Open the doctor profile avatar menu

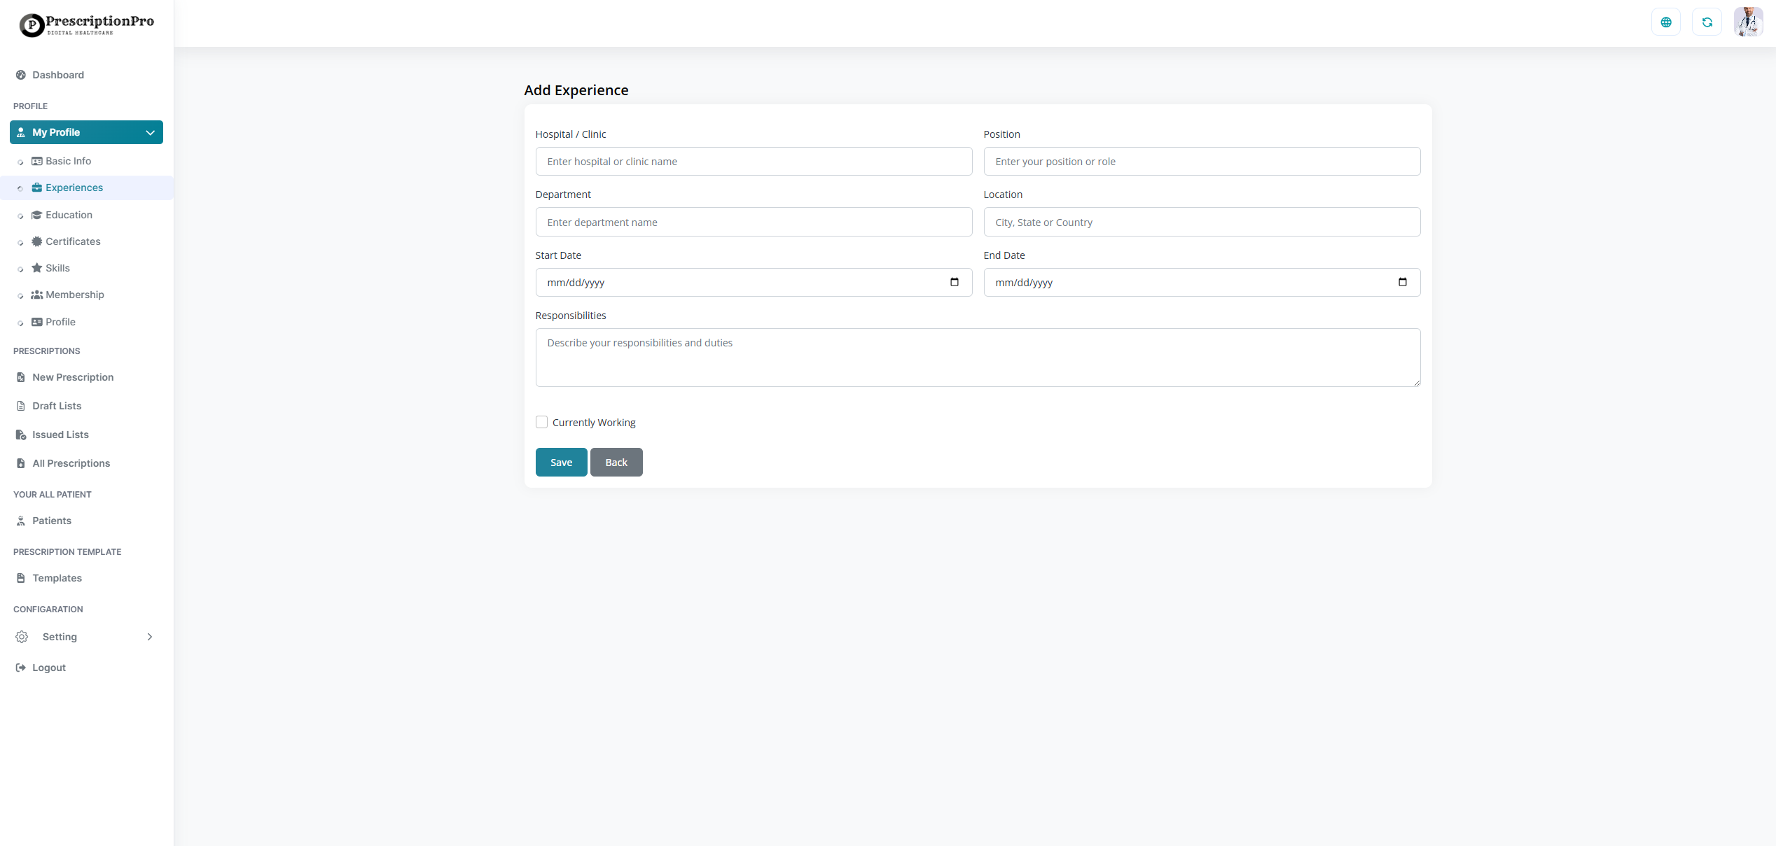click(x=1749, y=22)
